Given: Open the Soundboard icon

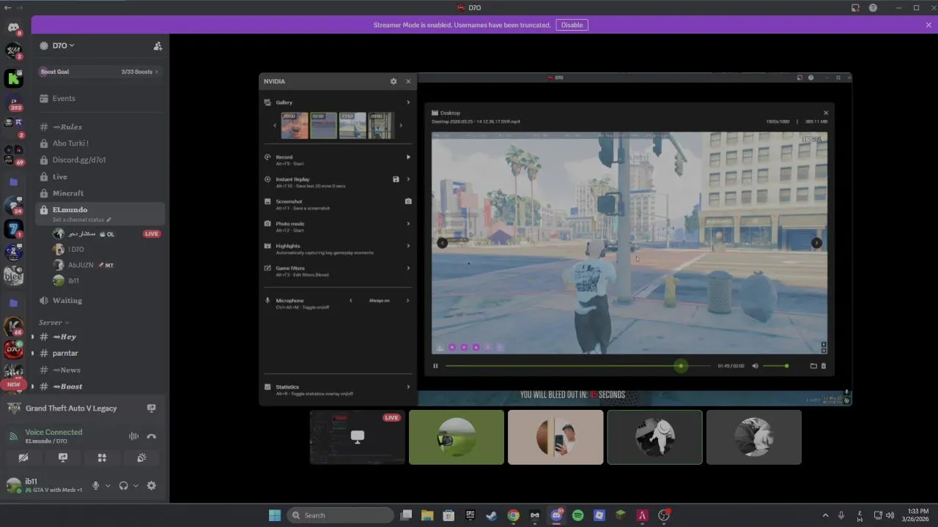Looking at the screenshot, I should click(141, 457).
